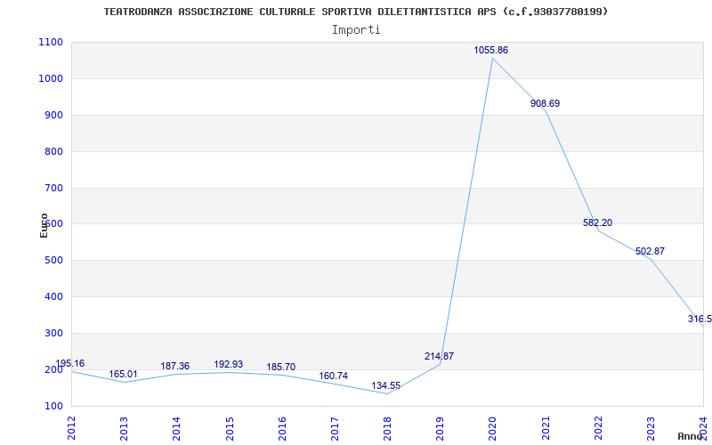
Task: Click the year 2012 axis label
Action: 71,428
